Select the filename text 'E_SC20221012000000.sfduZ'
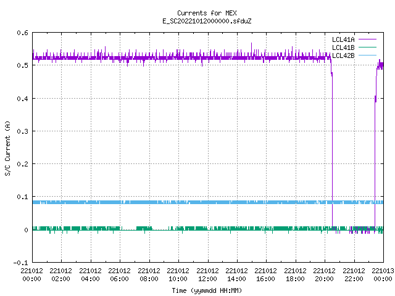Screen dimensions: 395x296 pos(207,21)
